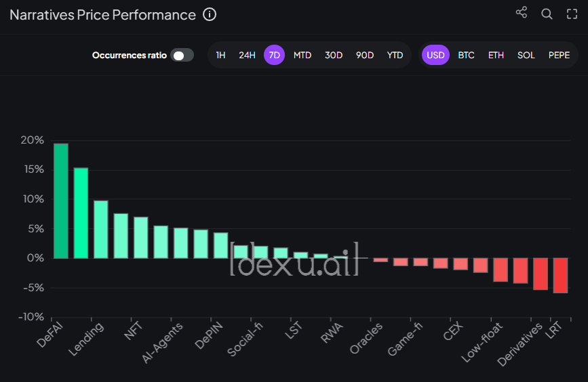Switch the denomination to ETH
This screenshot has height=382, width=588.
496,55
